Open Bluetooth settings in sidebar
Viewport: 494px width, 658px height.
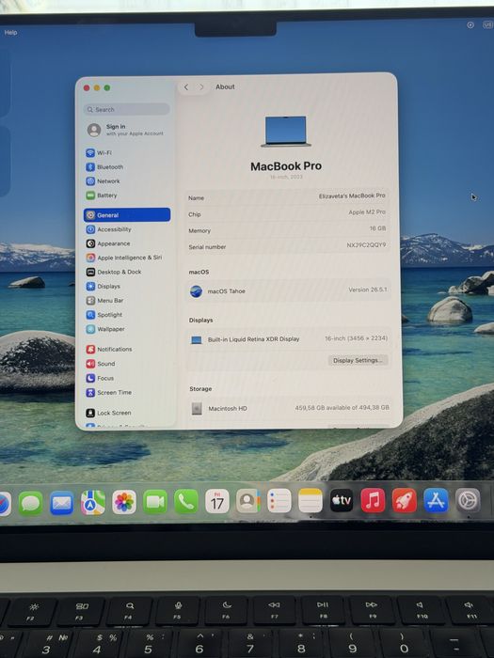(x=104, y=167)
